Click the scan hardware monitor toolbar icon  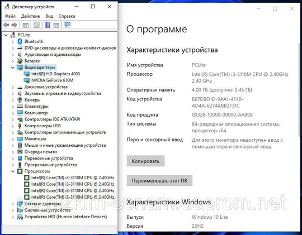[68, 25]
